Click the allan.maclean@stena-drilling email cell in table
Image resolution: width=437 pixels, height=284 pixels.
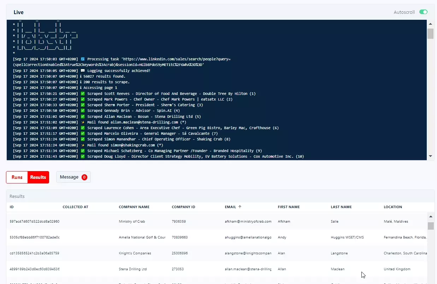(248, 269)
